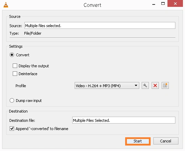
Task: Click the 'Type:' label
Action: pyautogui.click(x=14, y=33)
